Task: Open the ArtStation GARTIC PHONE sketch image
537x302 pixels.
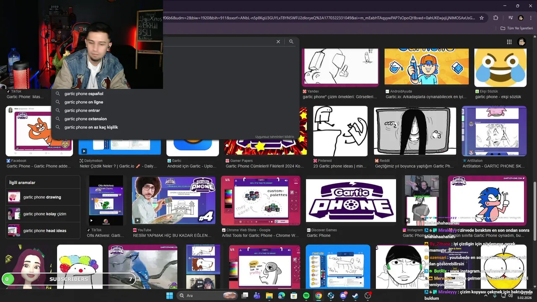Action: tap(494, 131)
